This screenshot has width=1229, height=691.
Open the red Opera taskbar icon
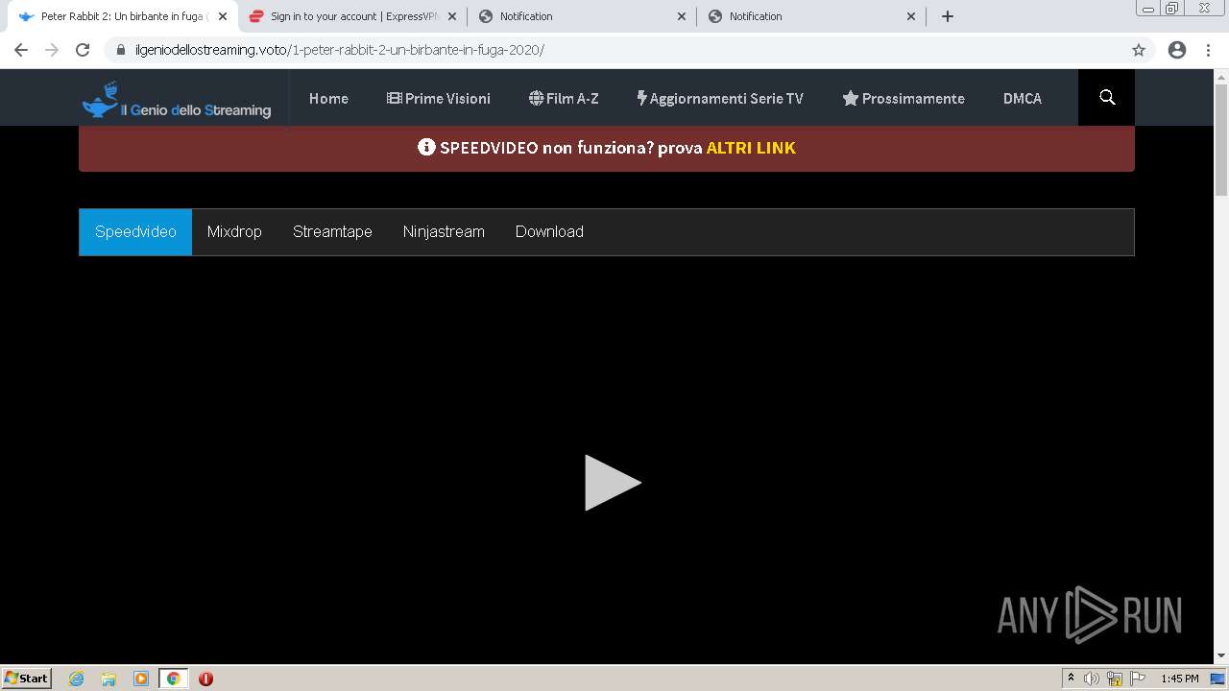(x=205, y=679)
